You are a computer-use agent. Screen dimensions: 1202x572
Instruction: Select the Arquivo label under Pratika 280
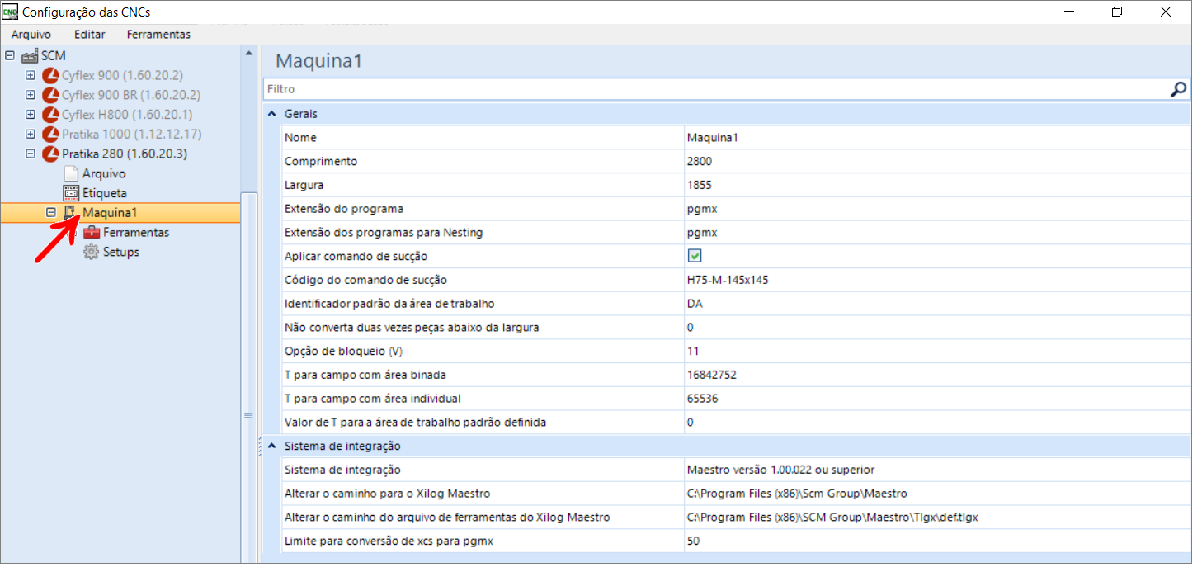click(104, 174)
